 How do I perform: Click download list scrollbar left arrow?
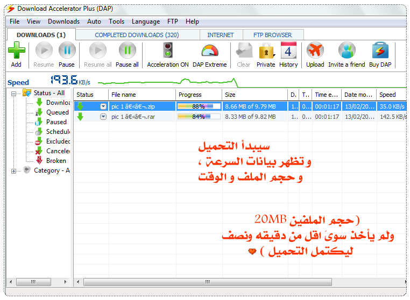coord(78,282)
